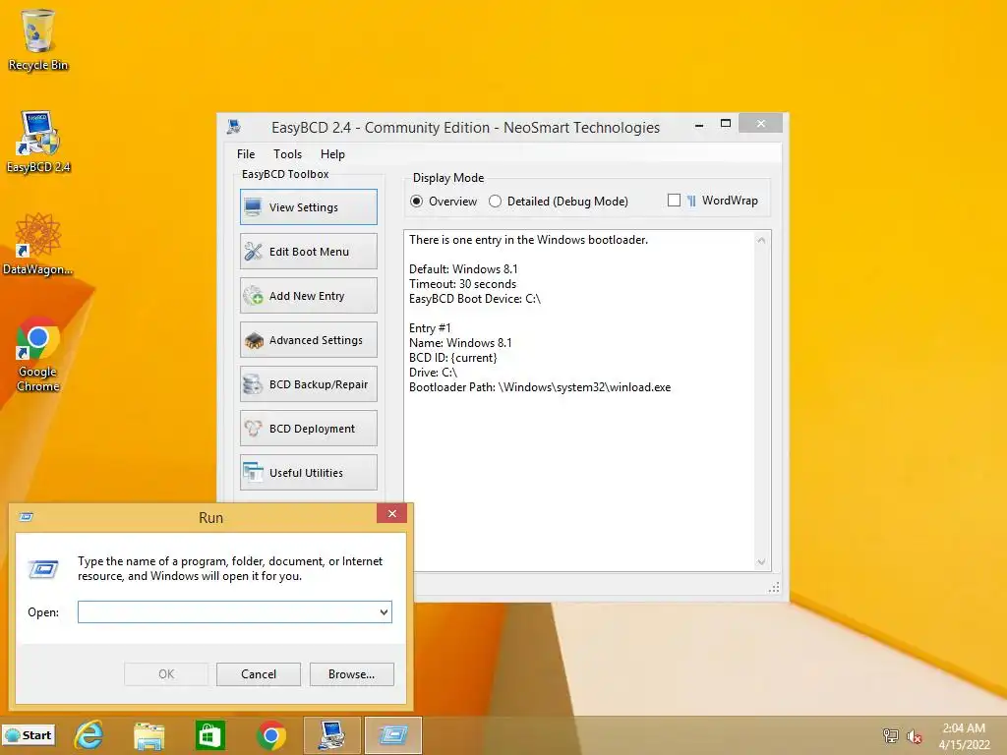Click the EasyBCD title bar app icon

pyautogui.click(x=234, y=127)
